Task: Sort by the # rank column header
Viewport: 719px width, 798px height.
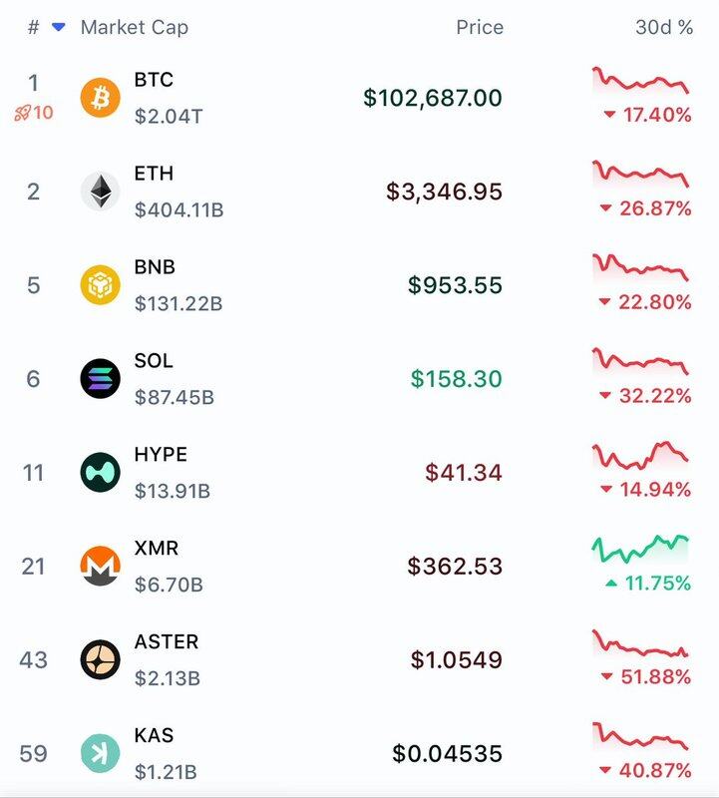Action: [34, 28]
